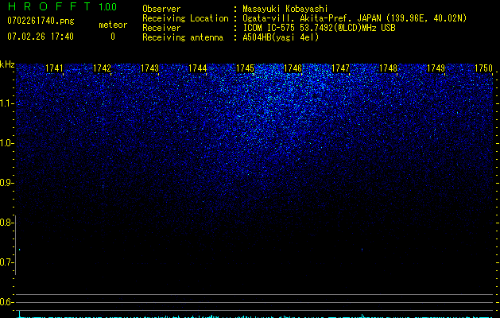
Task: Click the Receiving Location label
Action: [185, 18]
